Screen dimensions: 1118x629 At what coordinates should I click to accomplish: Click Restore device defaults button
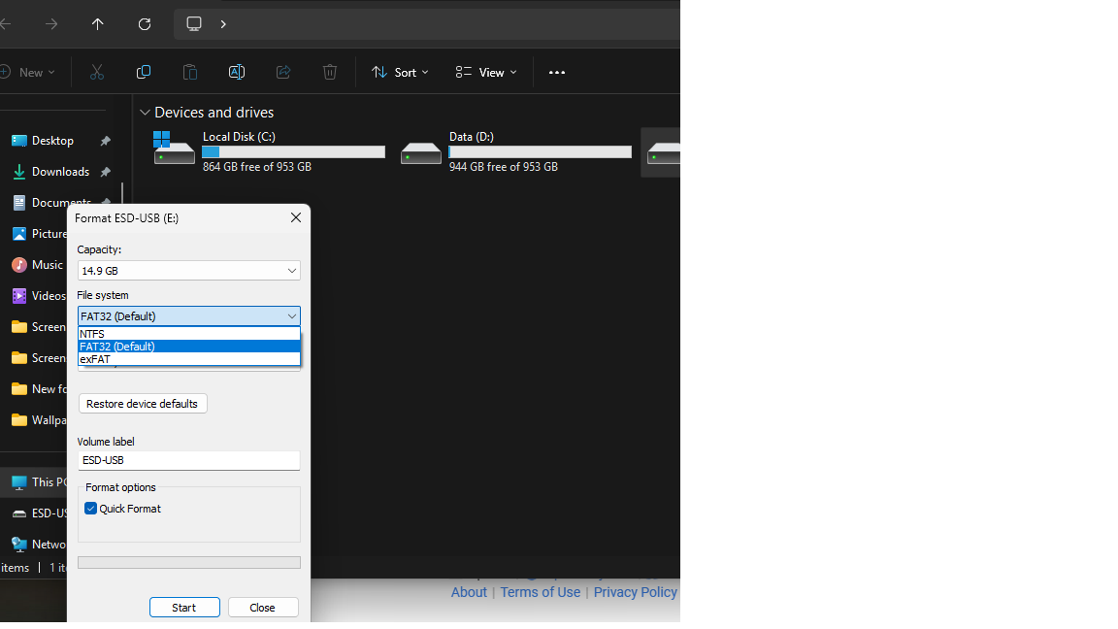pos(143,404)
